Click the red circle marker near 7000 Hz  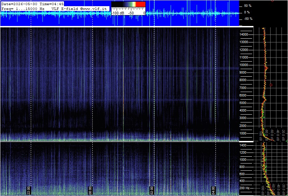click(x=271, y=85)
